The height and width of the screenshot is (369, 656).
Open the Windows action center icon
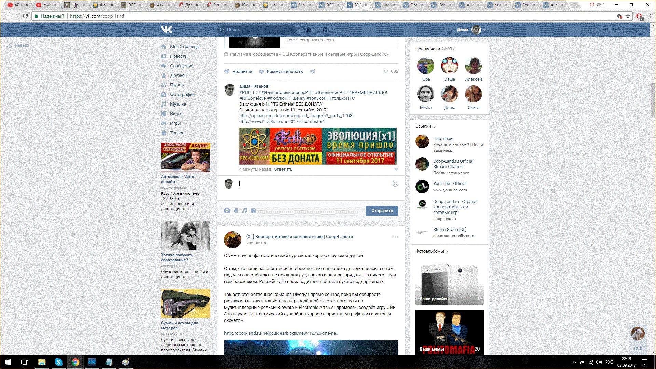(x=645, y=362)
